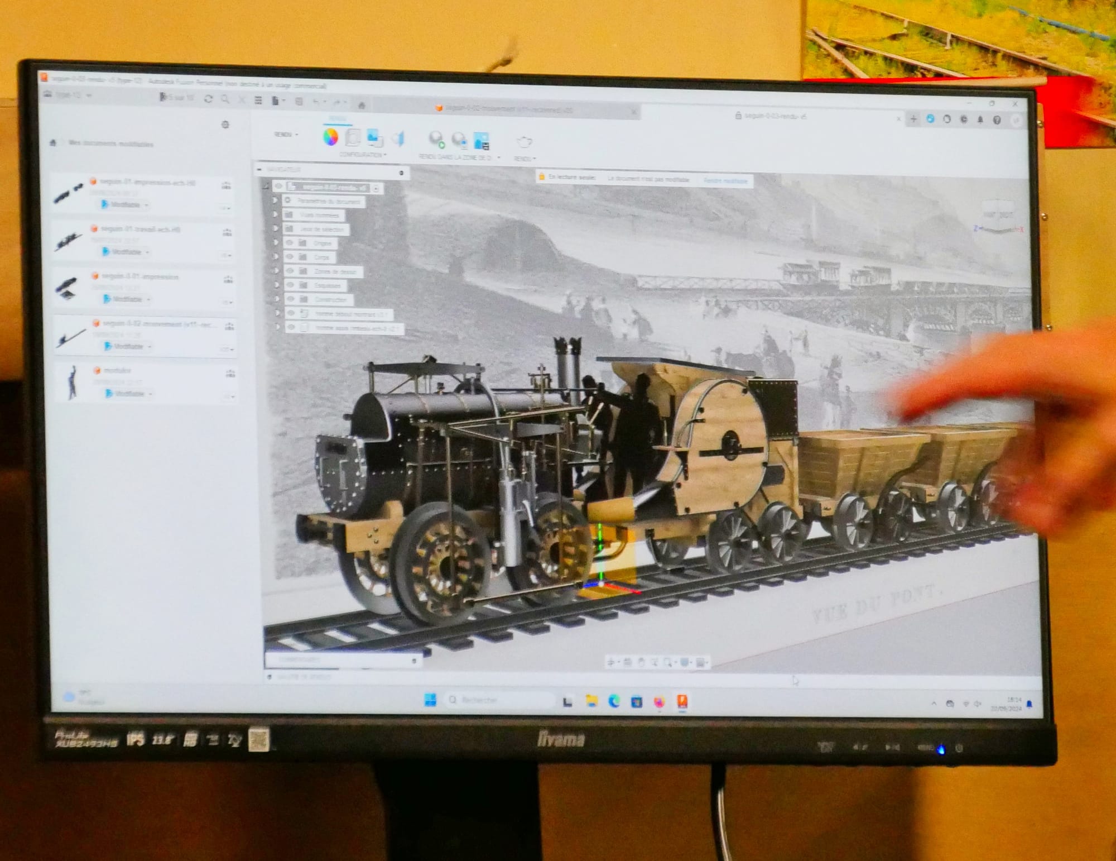This screenshot has width=1116, height=861.
Task: Click the Capture Image icon
Action: 481,141
